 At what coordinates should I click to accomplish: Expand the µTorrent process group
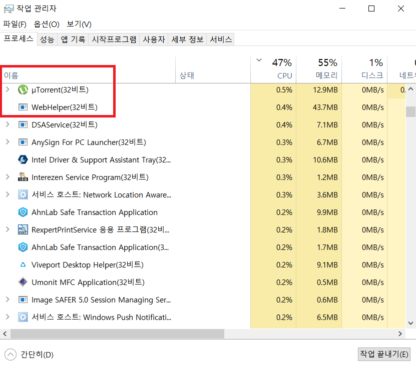pyautogui.click(x=8, y=89)
